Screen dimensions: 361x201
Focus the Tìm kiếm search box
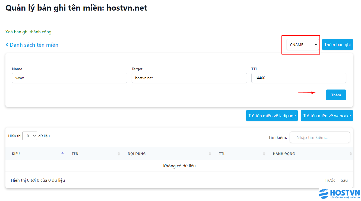point(320,137)
